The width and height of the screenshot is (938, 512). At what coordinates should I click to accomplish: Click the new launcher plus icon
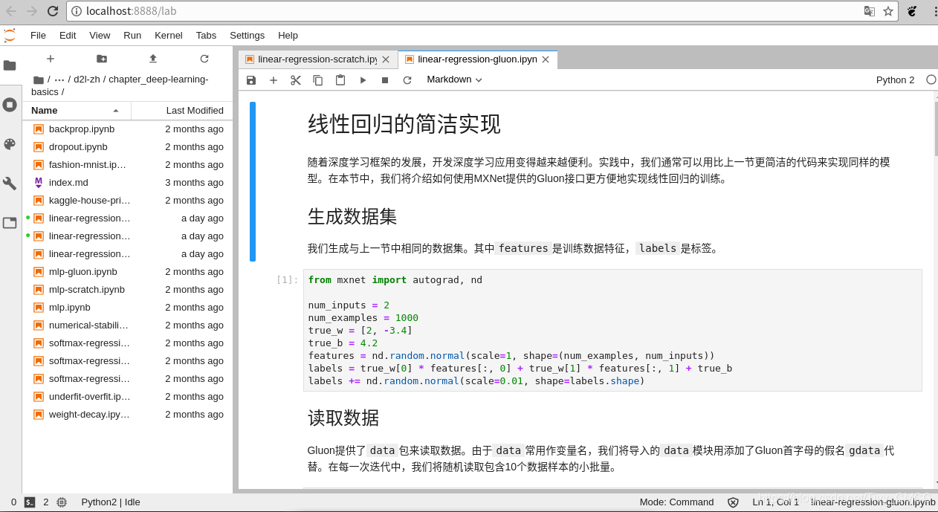[x=51, y=59]
